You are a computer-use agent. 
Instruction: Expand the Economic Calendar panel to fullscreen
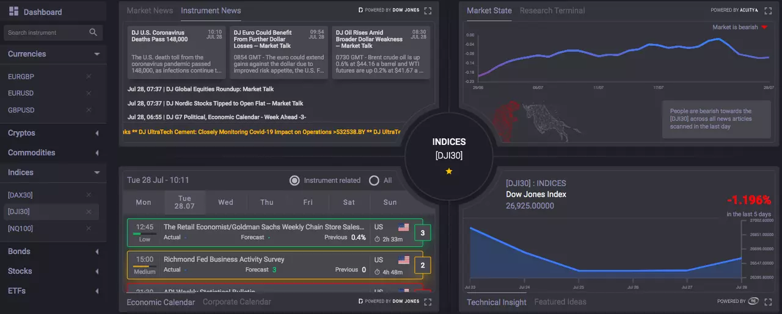tap(428, 301)
